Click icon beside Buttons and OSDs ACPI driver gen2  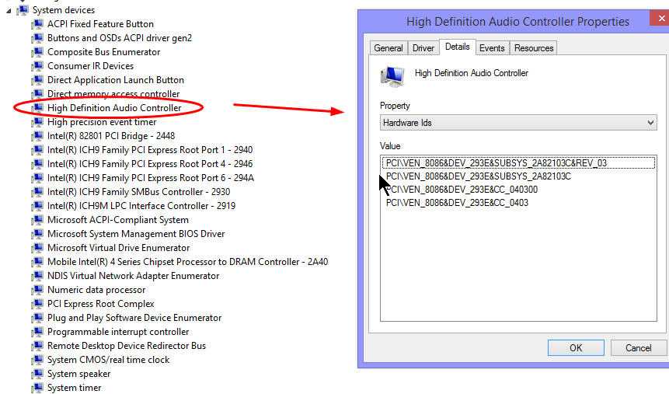[x=37, y=38]
